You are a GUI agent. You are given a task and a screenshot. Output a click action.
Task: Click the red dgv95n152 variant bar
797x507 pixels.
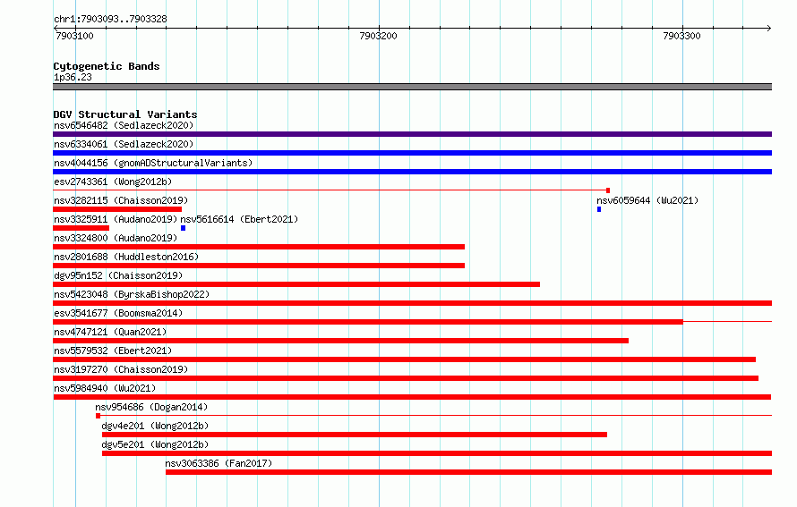(296, 284)
